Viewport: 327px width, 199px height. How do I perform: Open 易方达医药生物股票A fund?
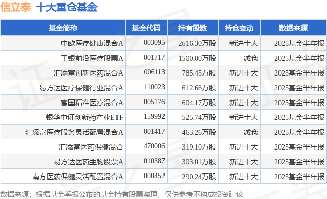[88, 162]
